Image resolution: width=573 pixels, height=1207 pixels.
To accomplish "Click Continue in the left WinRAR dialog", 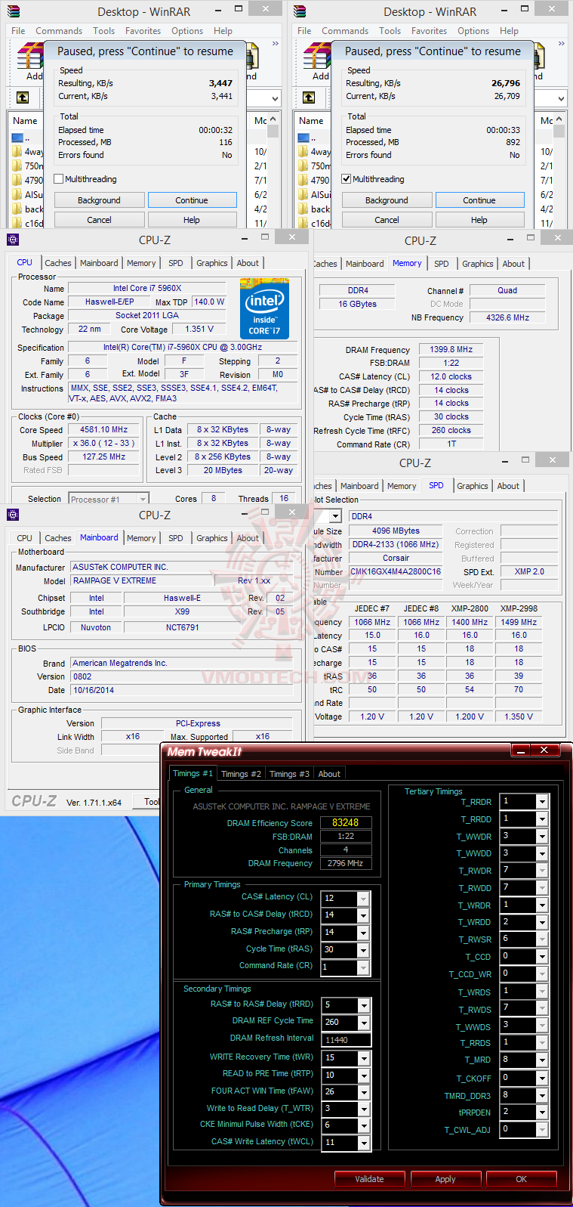I will [x=192, y=200].
